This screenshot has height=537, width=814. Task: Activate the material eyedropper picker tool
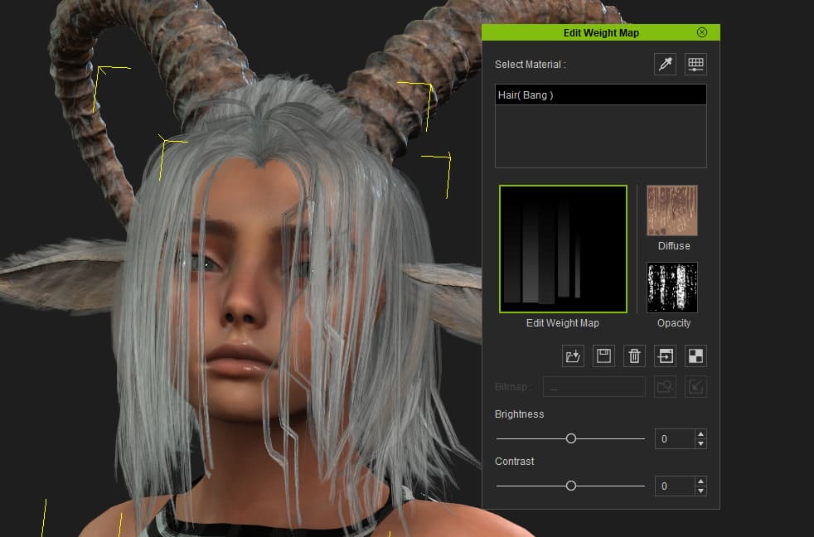[665, 64]
